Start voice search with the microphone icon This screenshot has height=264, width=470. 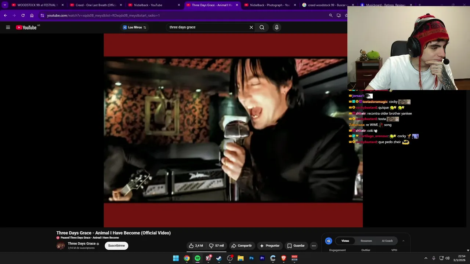(x=277, y=27)
